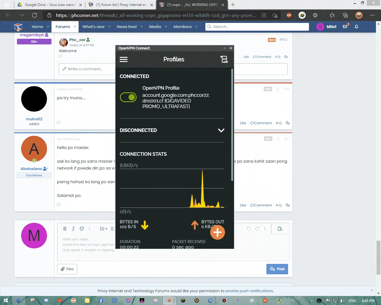
Task: Go back with the browser back arrow
Action: click(8, 15)
